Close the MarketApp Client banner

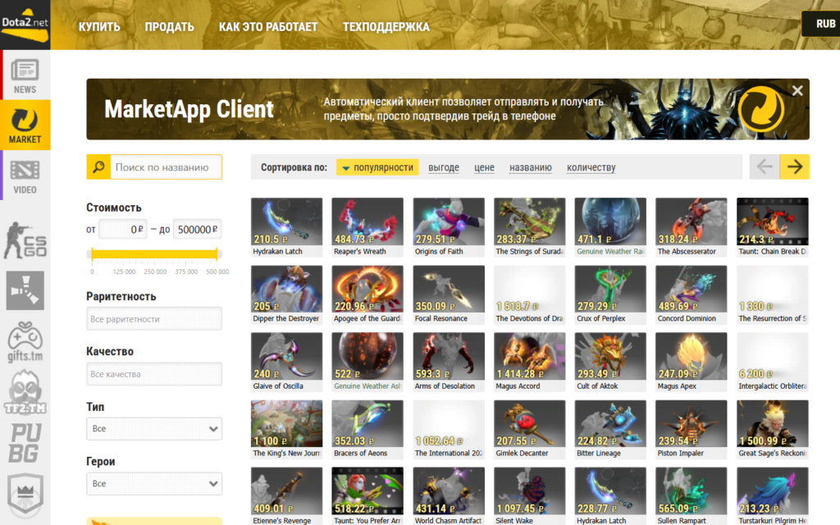797,90
